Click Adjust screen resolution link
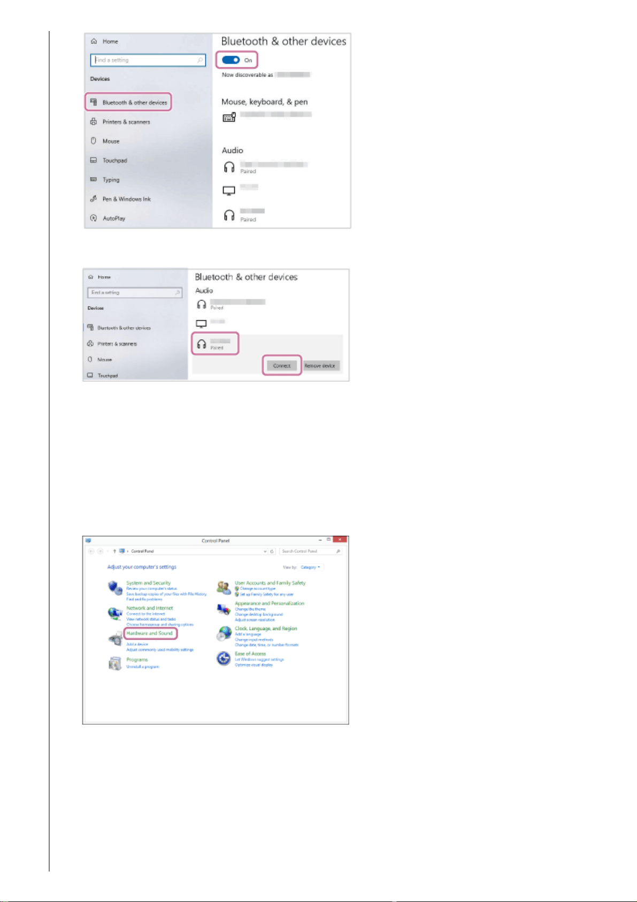This screenshot has height=902, width=637. [x=255, y=620]
